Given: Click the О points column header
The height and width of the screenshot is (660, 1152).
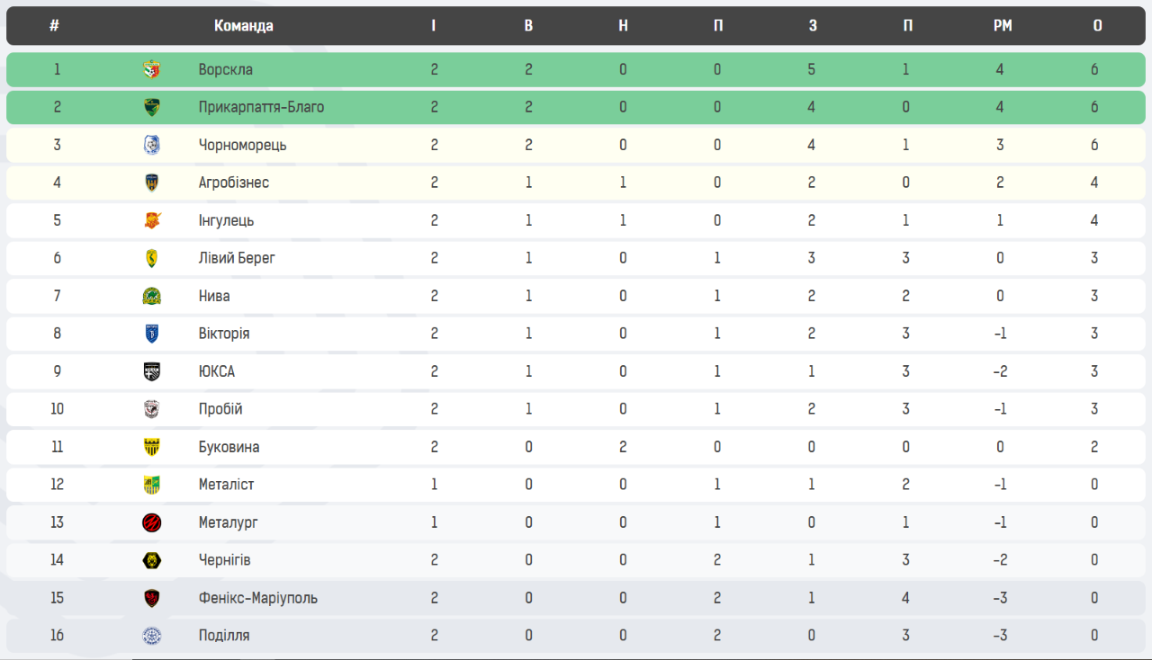Looking at the screenshot, I should [x=1097, y=26].
